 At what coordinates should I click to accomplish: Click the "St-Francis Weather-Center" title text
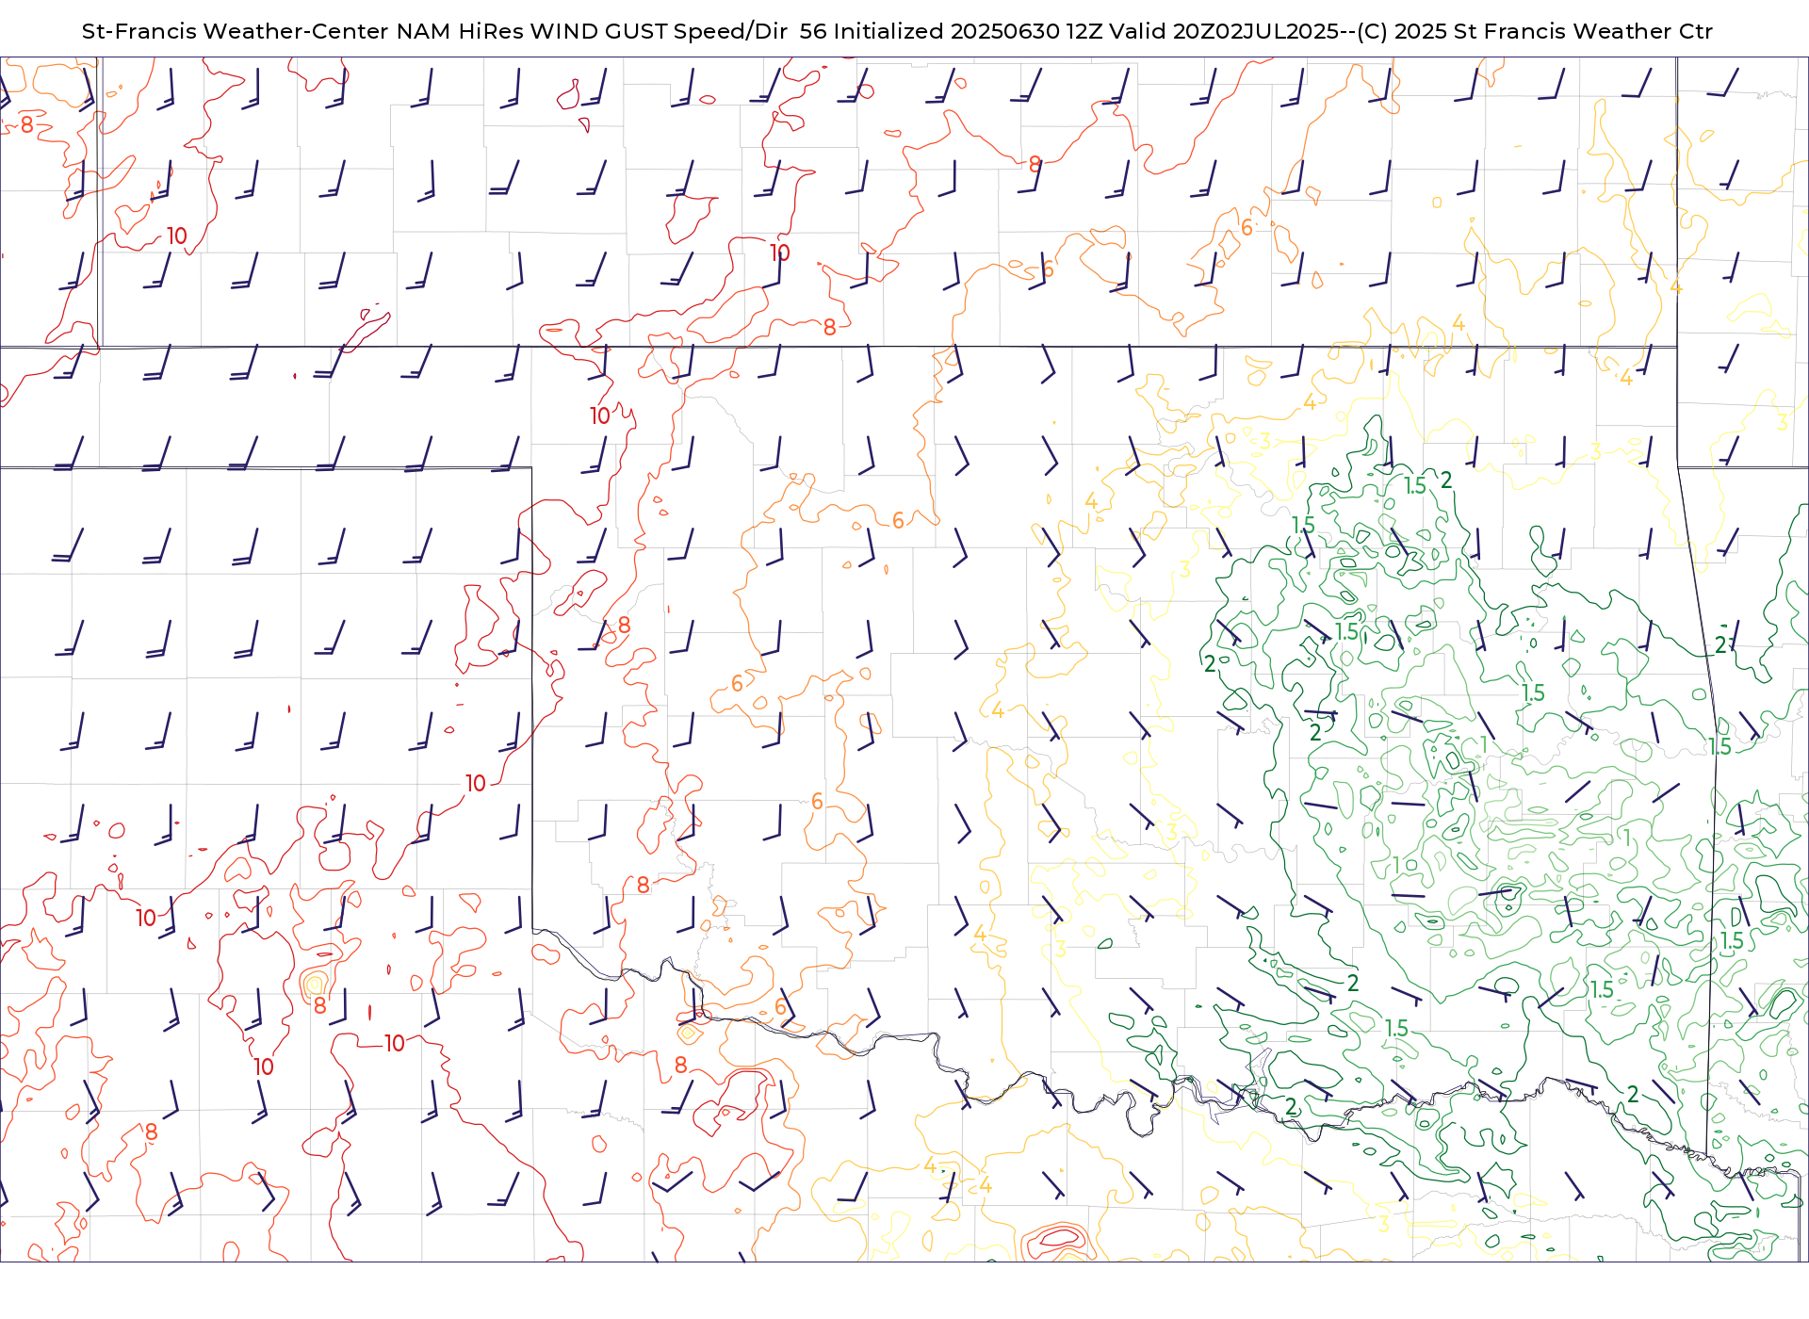[235, 31]
